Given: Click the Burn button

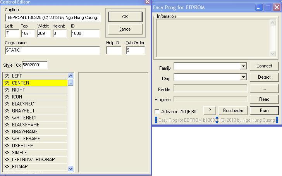Looking at the screenshot, I should pos(264,110).
